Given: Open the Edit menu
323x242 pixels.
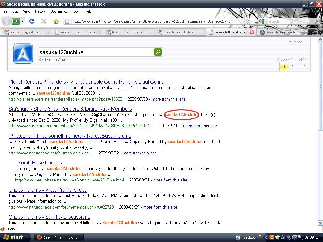Looking at the screenshot, I should pyautogui.click(x=15, y=11).
